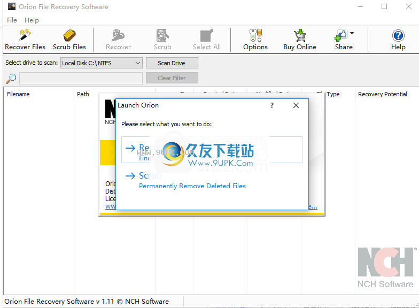Expand the Share dropdown arrow
Viewport: 419px width, 308px height.
(352, 33)
